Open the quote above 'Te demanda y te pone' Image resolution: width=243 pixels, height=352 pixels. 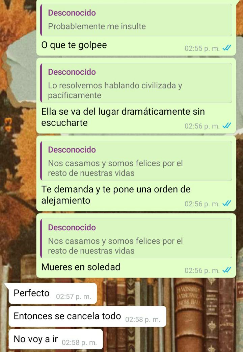136,161
